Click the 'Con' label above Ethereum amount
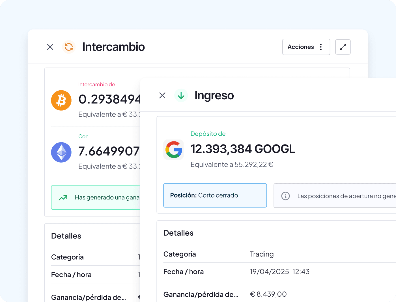396x302 pixels. (x=83, y=136)
